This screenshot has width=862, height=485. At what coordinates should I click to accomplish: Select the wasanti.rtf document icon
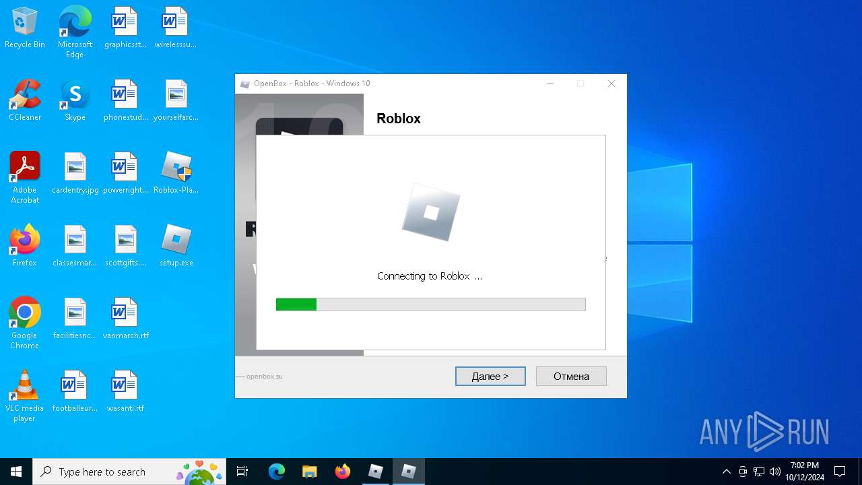(125, 391)
